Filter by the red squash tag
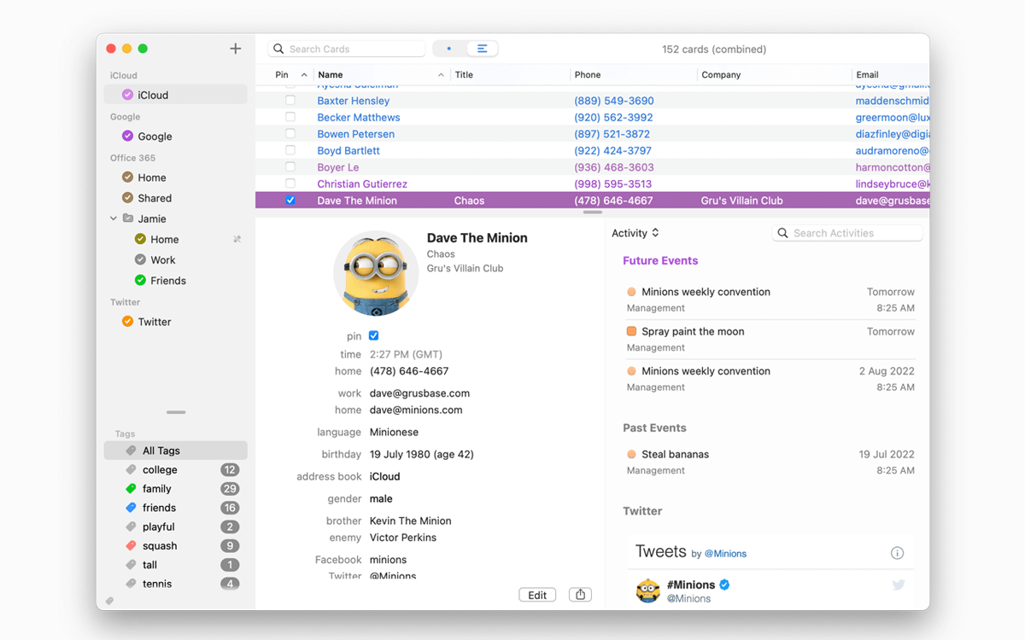 point(176,546)
